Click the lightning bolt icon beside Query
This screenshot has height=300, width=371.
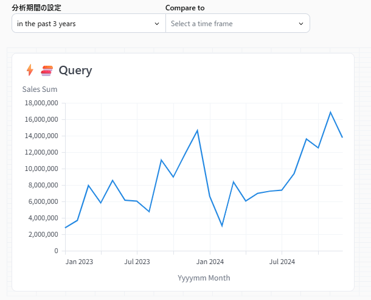30,71
